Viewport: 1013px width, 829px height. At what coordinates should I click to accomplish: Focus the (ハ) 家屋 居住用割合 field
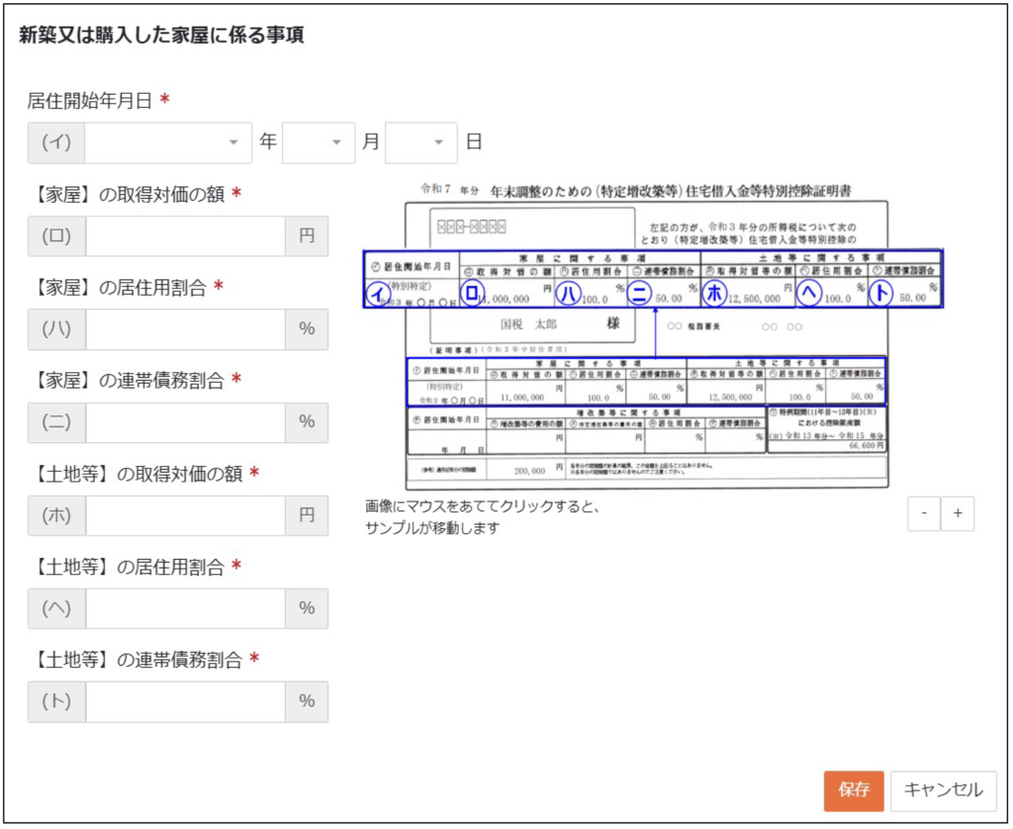[x=185, y=328]
